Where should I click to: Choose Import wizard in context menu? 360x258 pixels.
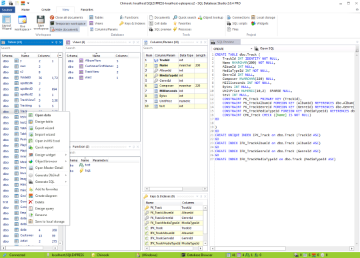click(49, 134)
